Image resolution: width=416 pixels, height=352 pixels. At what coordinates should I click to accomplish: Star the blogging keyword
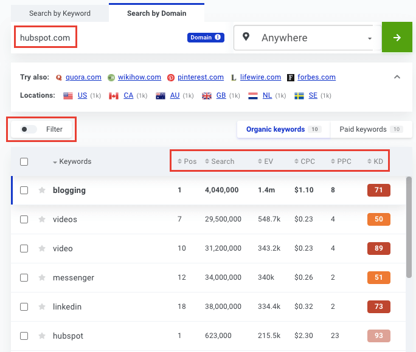coord(41,191)
